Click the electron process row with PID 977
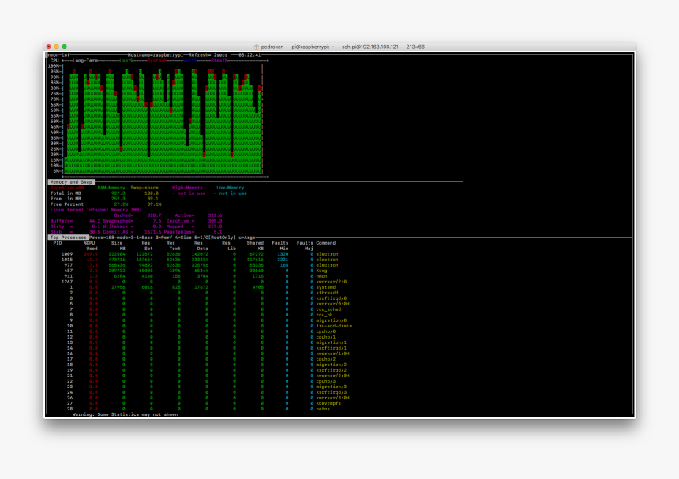 (201, 265)
